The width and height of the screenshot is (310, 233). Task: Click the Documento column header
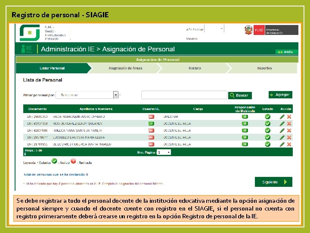tap(37, 109)
